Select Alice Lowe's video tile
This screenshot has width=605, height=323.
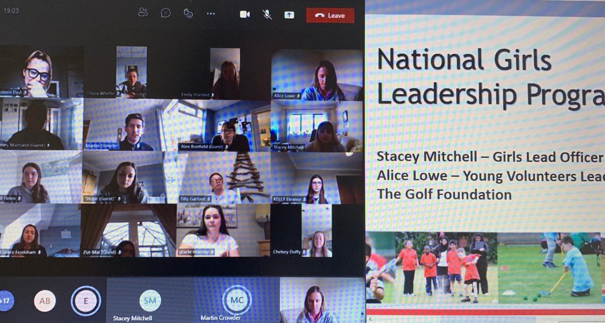(317, 76)
